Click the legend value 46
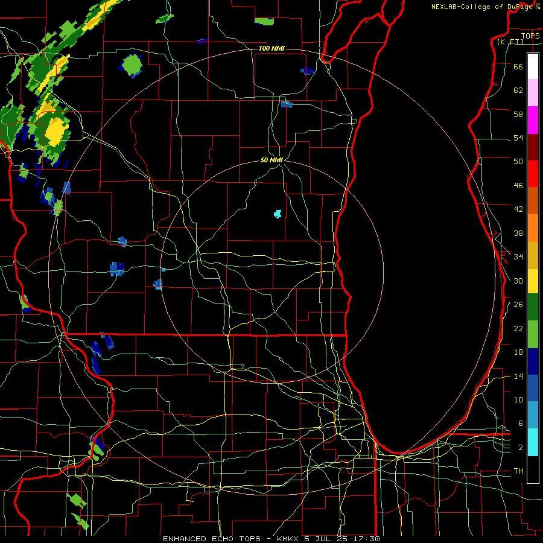This screenshot has width=543, height=543. 518,186
